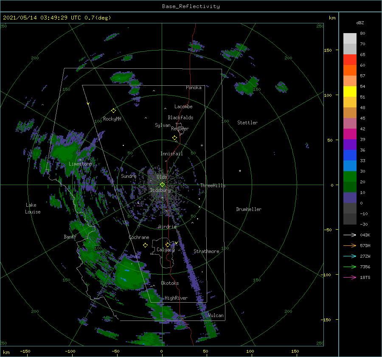Click the ThreeHills town label
This screenshot has width=382, height=357.
point(213,186)
